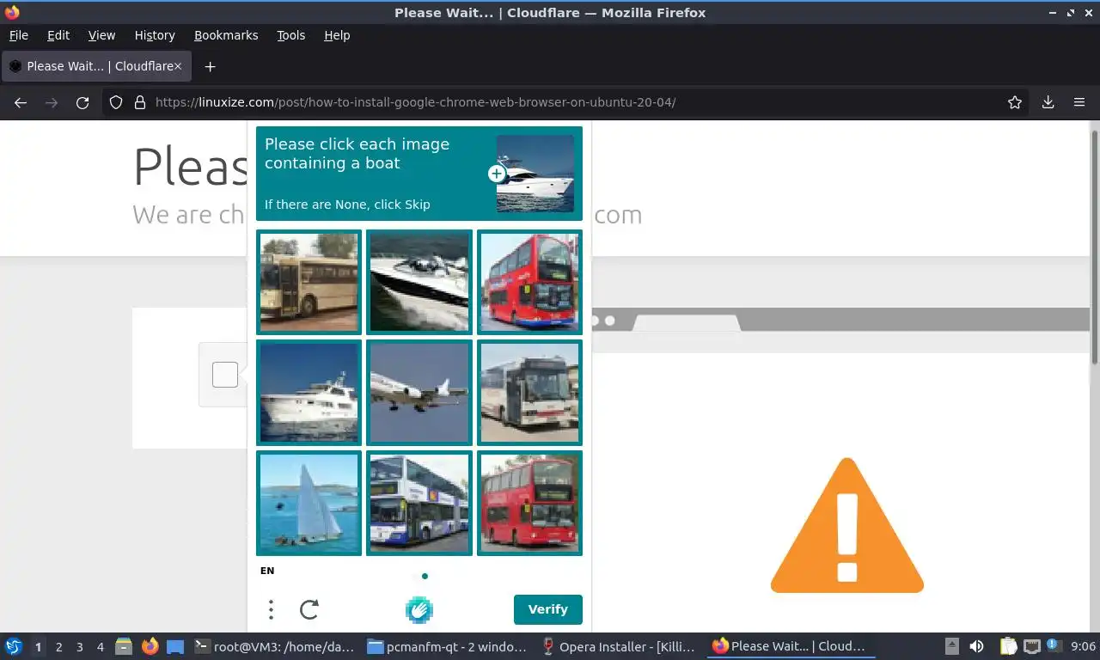The height and width of the screenshot is (660, 1100).
Task: Click the update notification tray icon
Action: [x=1053, y=646]
